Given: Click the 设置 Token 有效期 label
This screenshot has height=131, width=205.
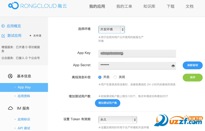Looking at the screenshot, I should [x=77, y=119].
